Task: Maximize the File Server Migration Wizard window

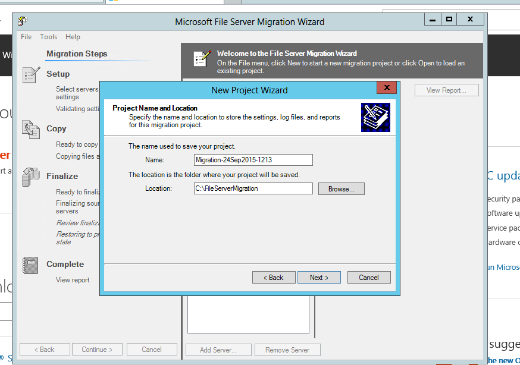Action: [449, 20]
